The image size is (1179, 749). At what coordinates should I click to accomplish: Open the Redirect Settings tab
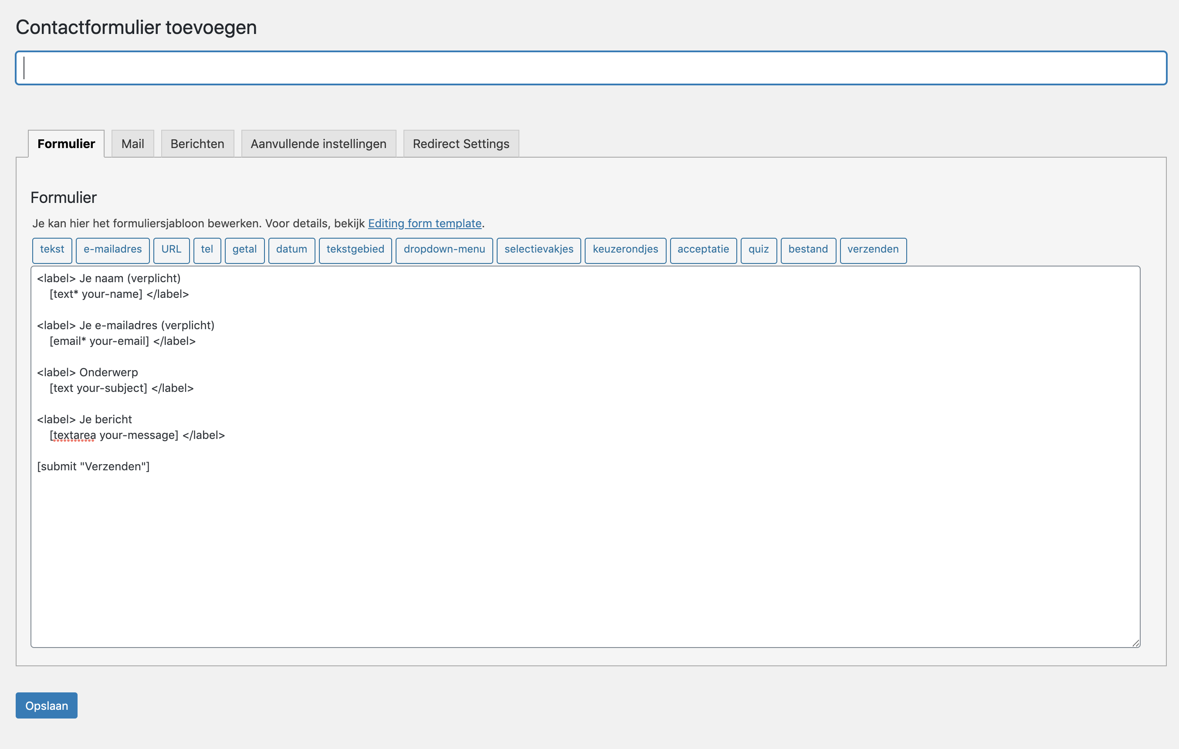tap(461, 144)
